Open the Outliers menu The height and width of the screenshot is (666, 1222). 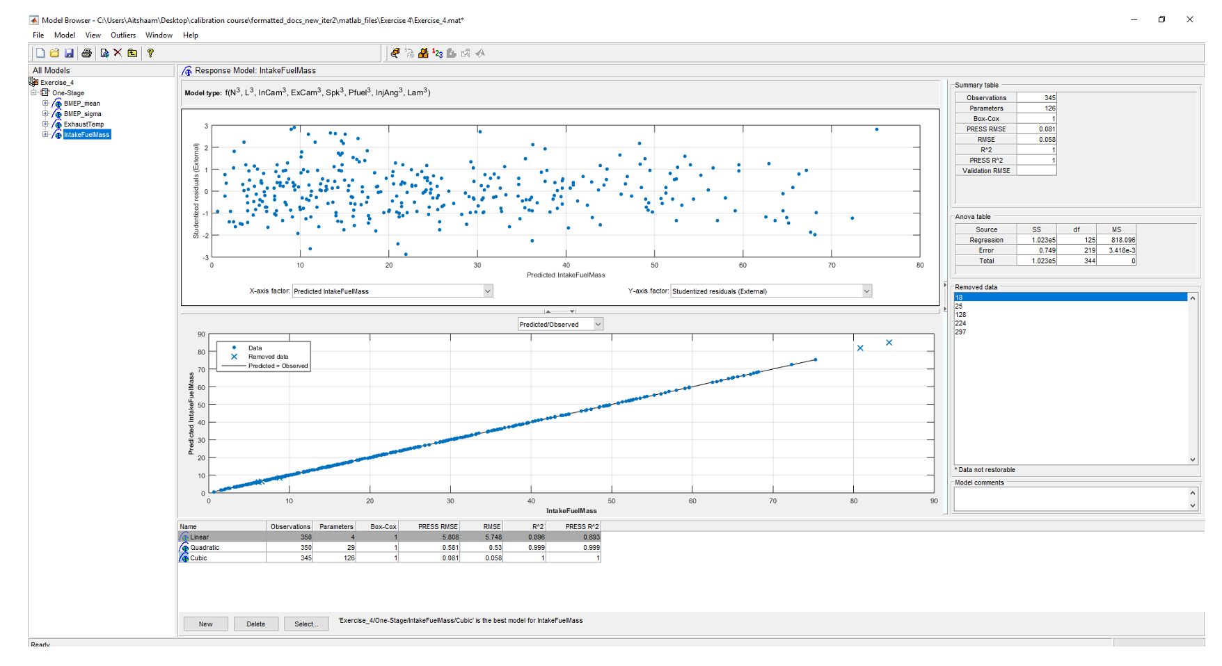[x=123, y=35]
